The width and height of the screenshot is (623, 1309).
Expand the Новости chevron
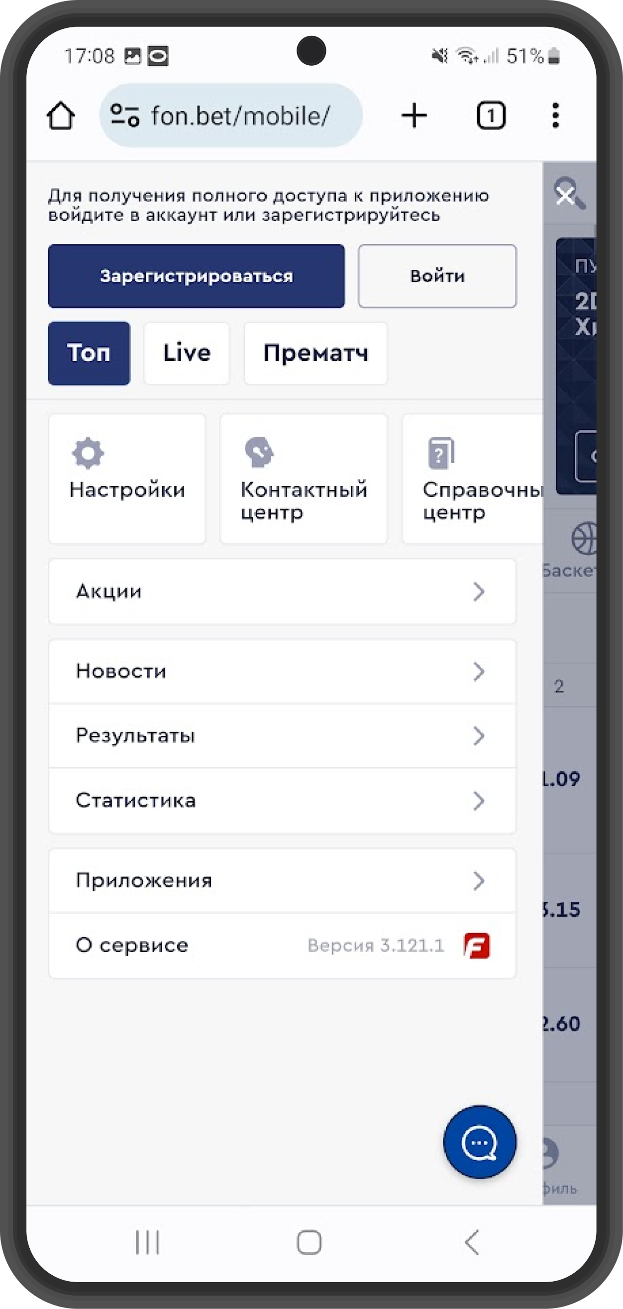point(478,672)
